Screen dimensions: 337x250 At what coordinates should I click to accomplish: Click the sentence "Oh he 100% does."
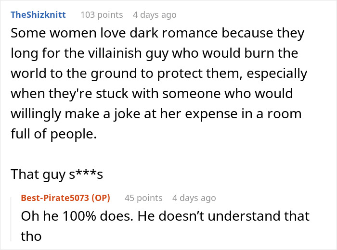(77, 216)
